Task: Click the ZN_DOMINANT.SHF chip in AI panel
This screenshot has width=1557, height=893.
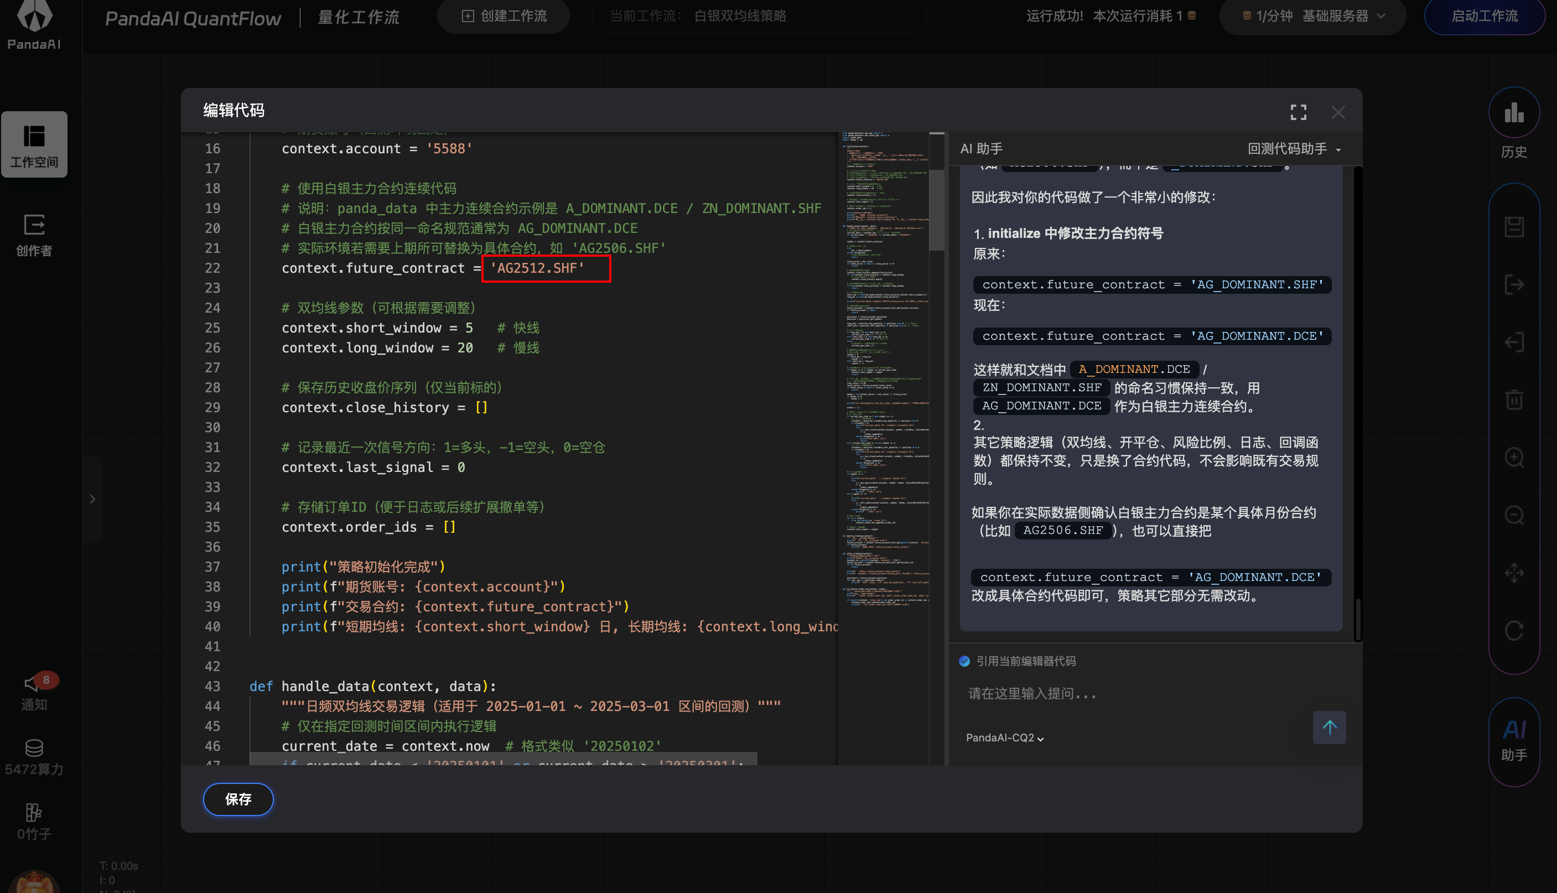Action: 1041,388
